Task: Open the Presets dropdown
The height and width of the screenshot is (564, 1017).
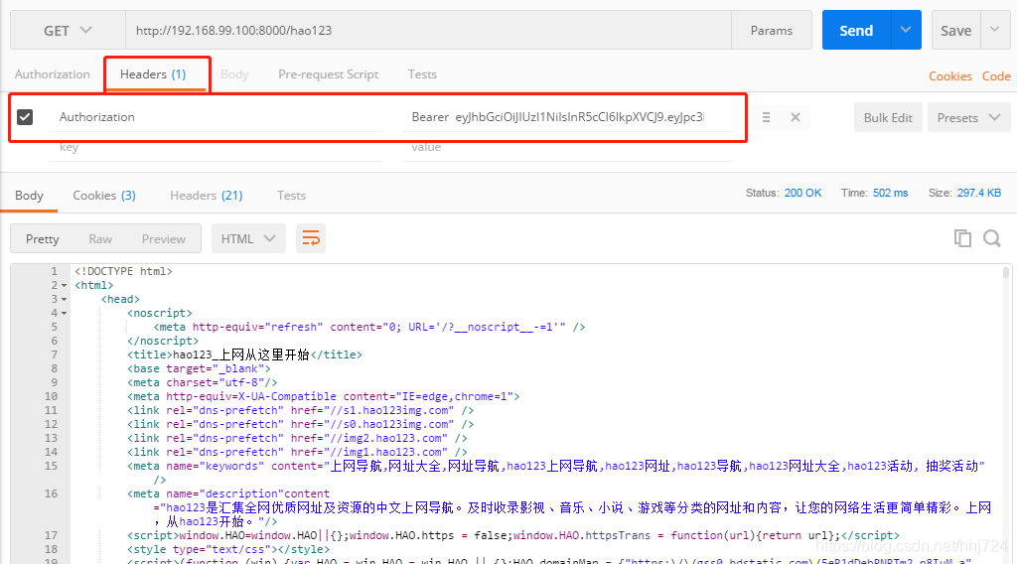Action: [968, 117]
